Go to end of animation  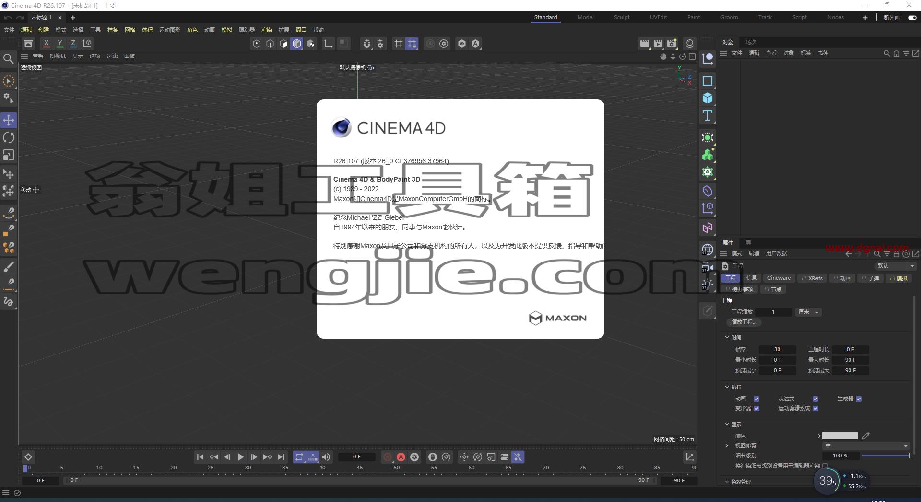281,457
